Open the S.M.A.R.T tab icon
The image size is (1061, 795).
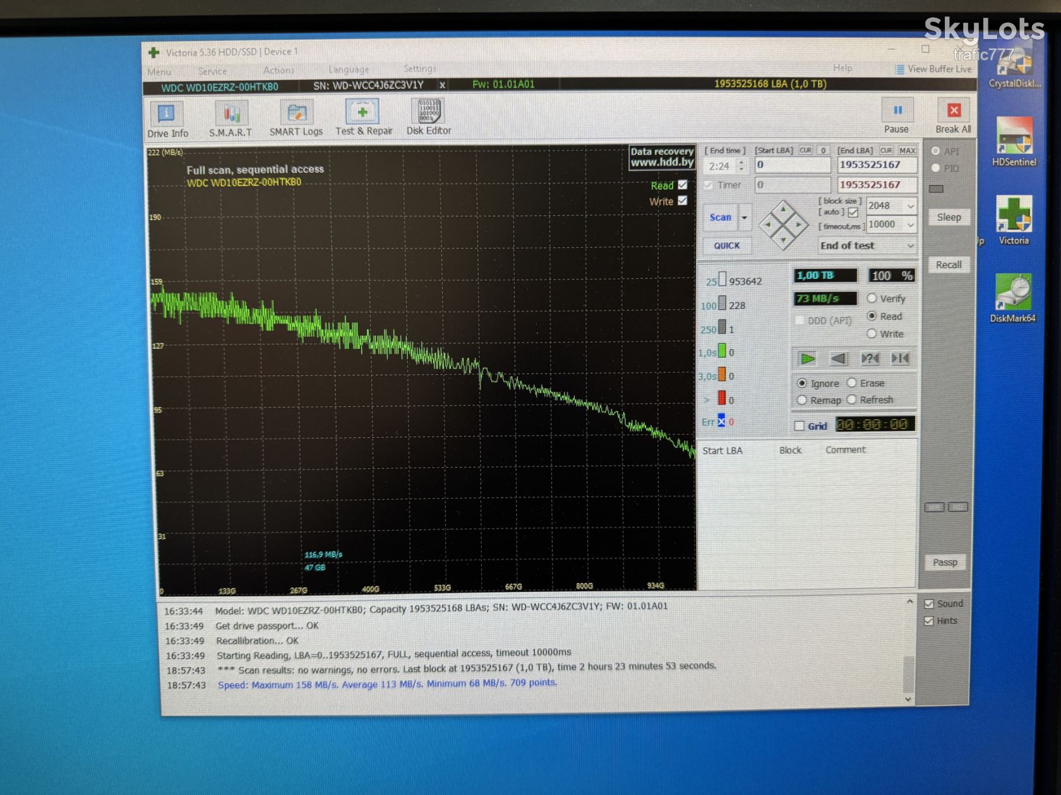pyautogui.click(x=231, y=119)
